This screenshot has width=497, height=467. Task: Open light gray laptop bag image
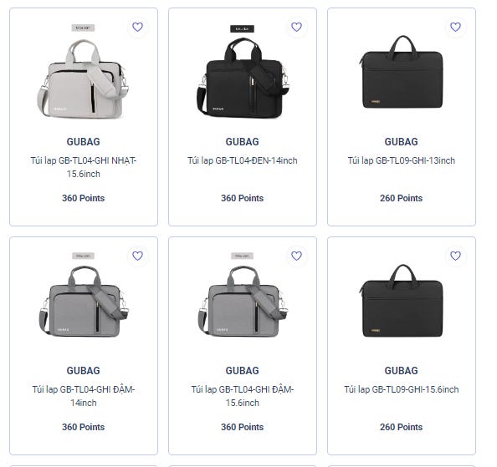pyautogui.click(x=84, y=72)
